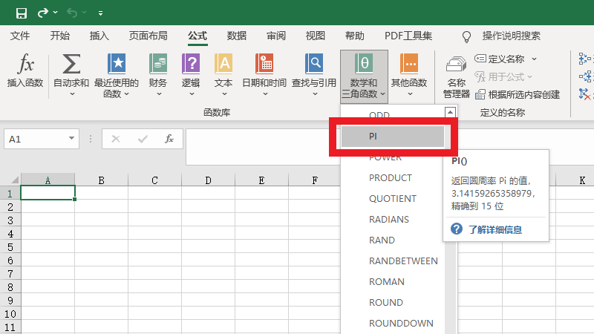Click the 了解详细信息 help link
594x334 pixels.
coord(495,229)
